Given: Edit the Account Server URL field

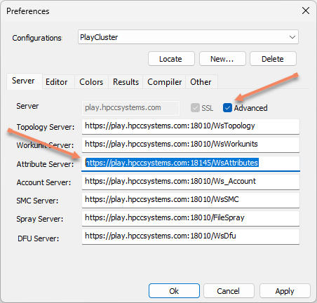Looking at the screenshot, I should [191, 182].
